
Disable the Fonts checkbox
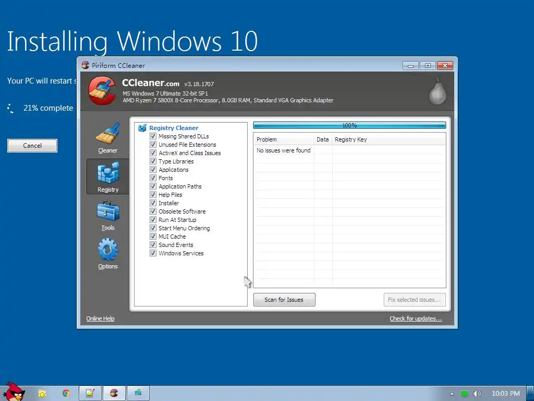coord(153,178)
